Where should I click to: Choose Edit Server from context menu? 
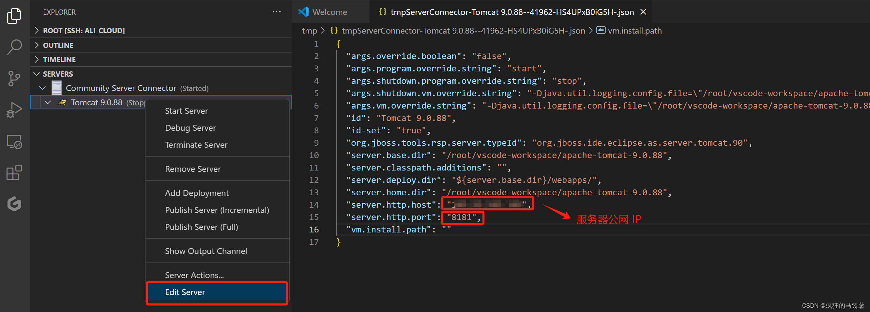click(185, 292)
